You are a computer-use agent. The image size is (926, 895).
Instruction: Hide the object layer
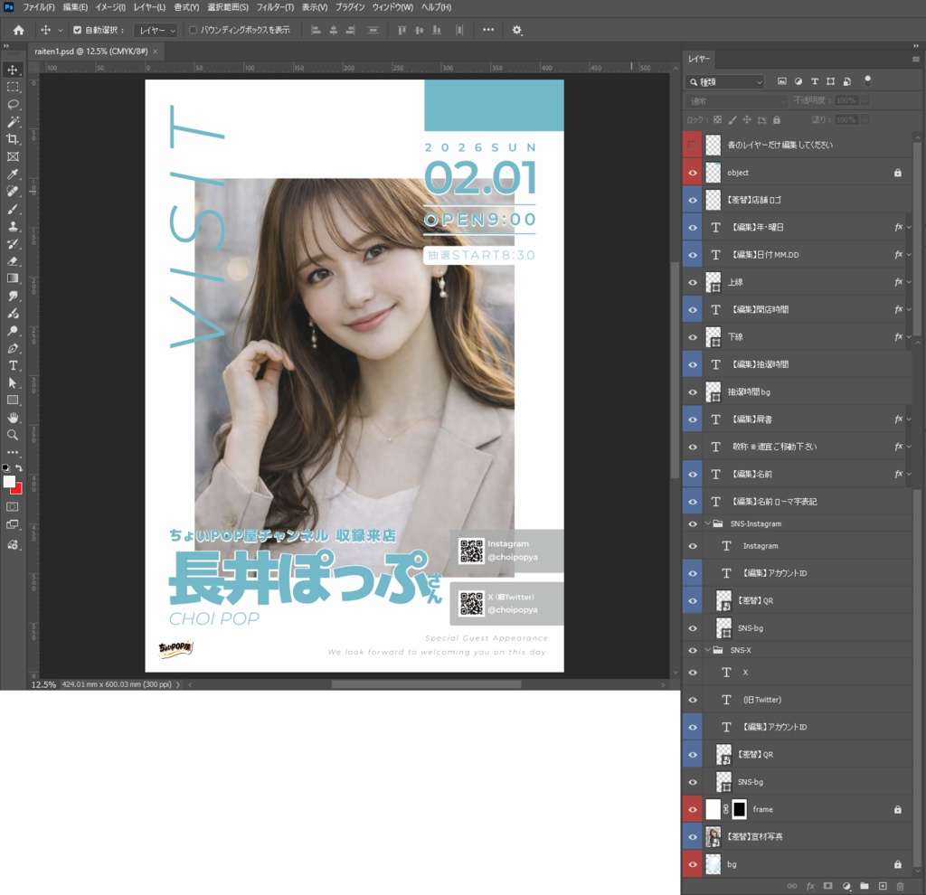click(x=692, y=172)
